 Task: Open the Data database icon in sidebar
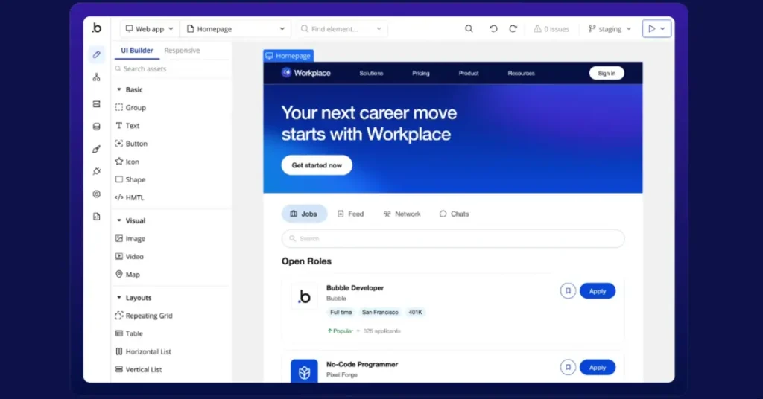click(x=96, y=127)
